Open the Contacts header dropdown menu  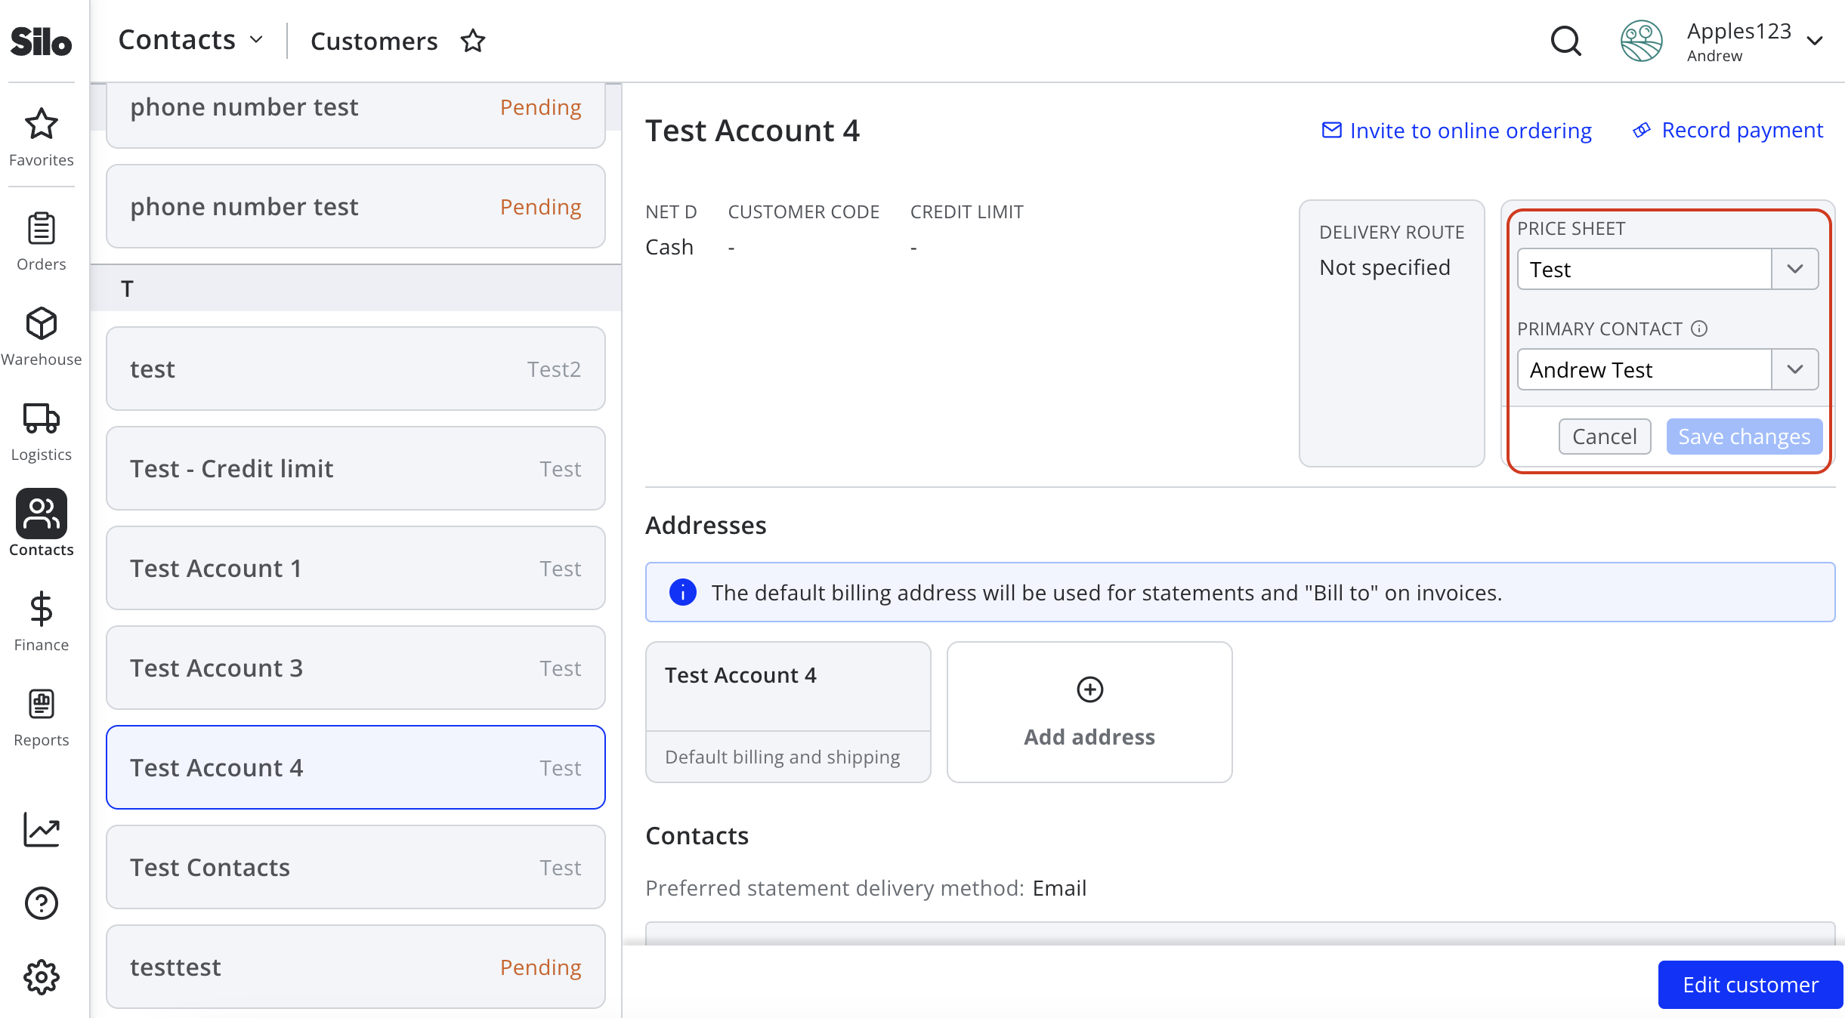pos(190,40)
